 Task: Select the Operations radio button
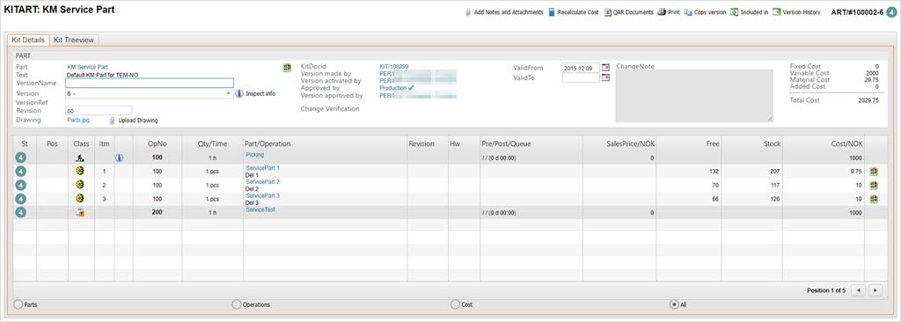coord(236,304)
